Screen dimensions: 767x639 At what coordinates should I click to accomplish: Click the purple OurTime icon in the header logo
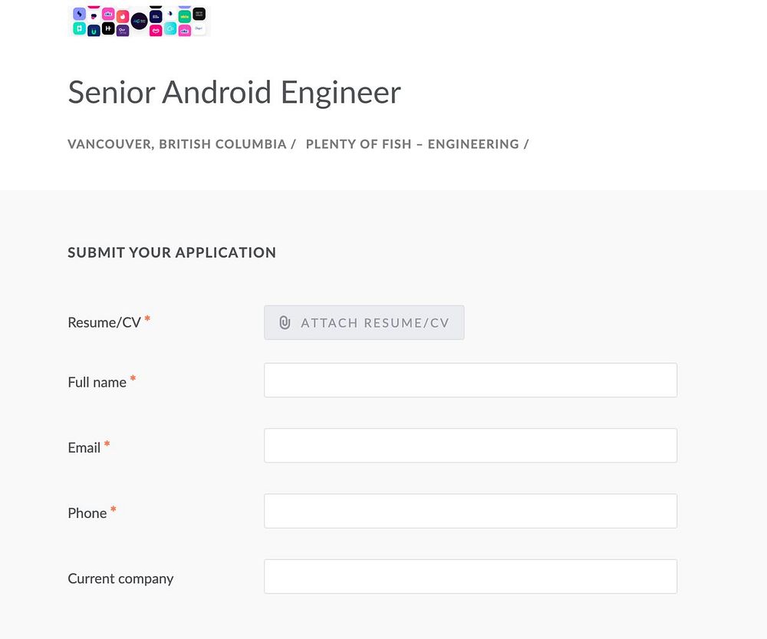coord(123,30)
